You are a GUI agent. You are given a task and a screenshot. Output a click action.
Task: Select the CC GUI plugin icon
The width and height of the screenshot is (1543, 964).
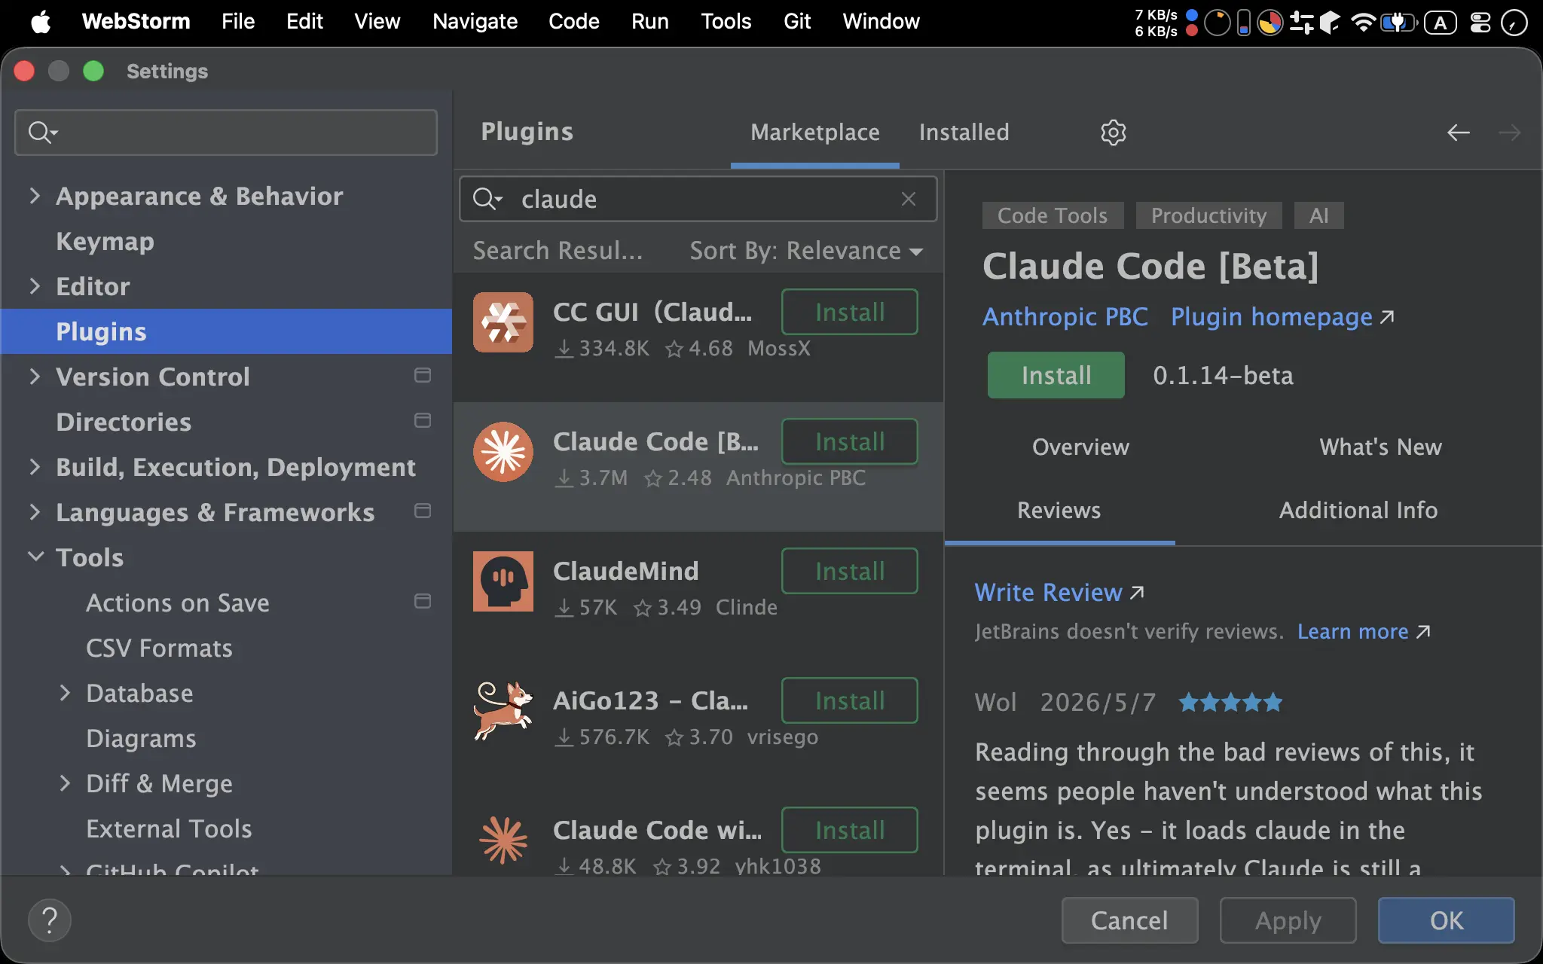pos(503,322)
